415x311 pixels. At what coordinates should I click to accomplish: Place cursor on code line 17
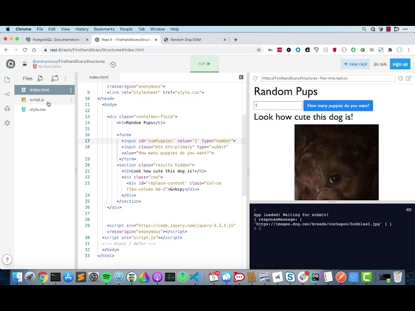pos(178,141)
